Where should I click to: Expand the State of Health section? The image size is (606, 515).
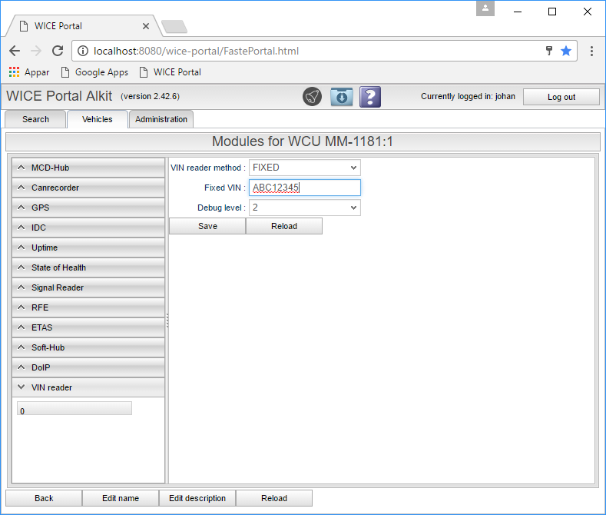(88, 267)
